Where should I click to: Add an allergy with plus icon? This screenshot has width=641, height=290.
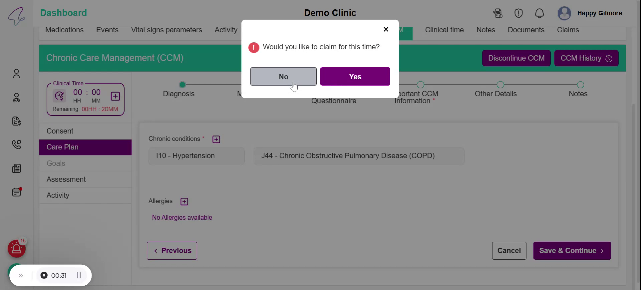pyautogui.click(x=184, y=202)
